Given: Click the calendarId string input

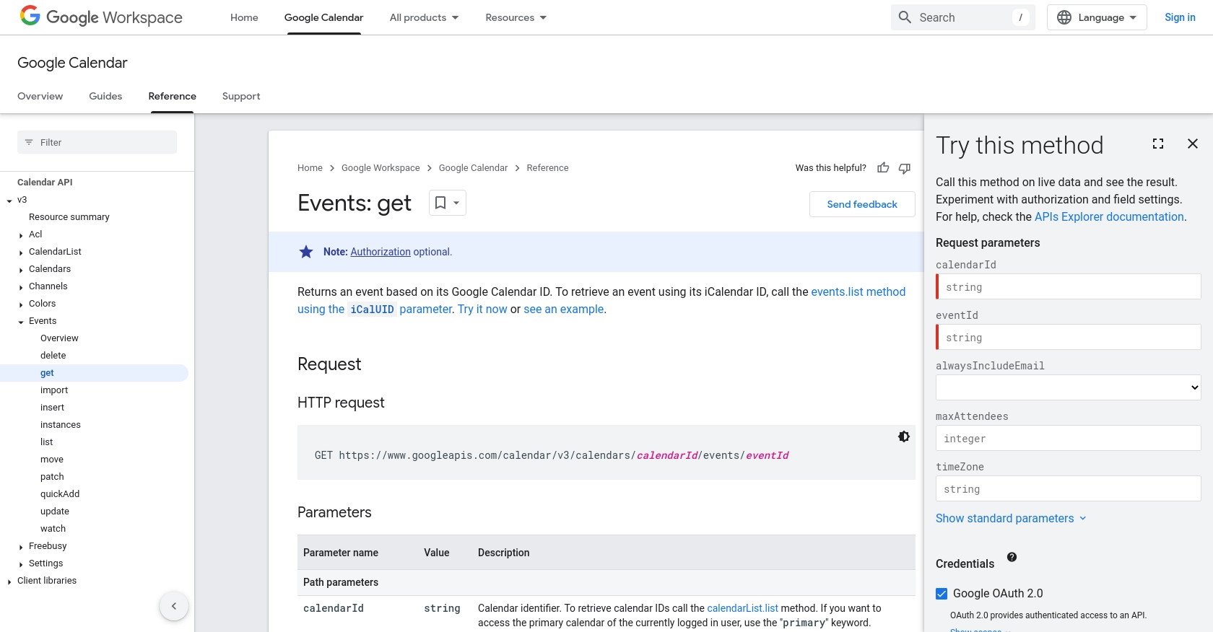Looking at the screenshot, I should tap(1069, 286).
